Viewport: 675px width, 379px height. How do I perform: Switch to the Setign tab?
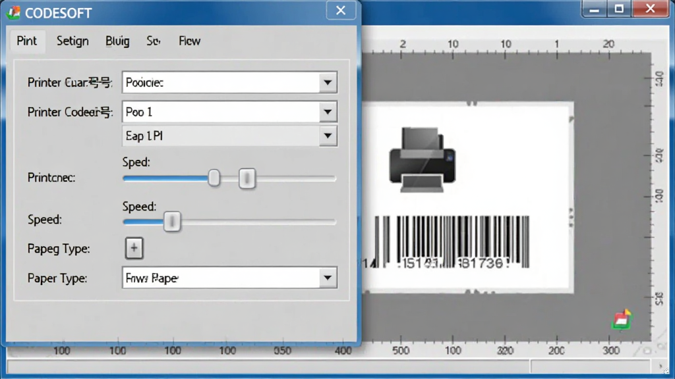click(73, 41)
